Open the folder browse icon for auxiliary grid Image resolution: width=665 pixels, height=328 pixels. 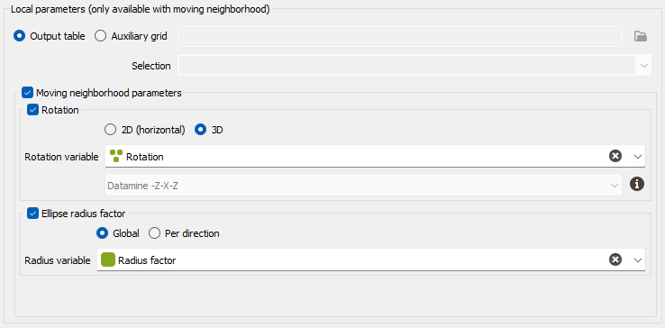pos(641,36)
